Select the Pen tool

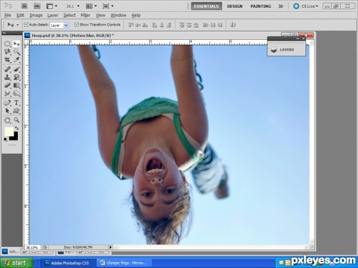pos(7,102)
